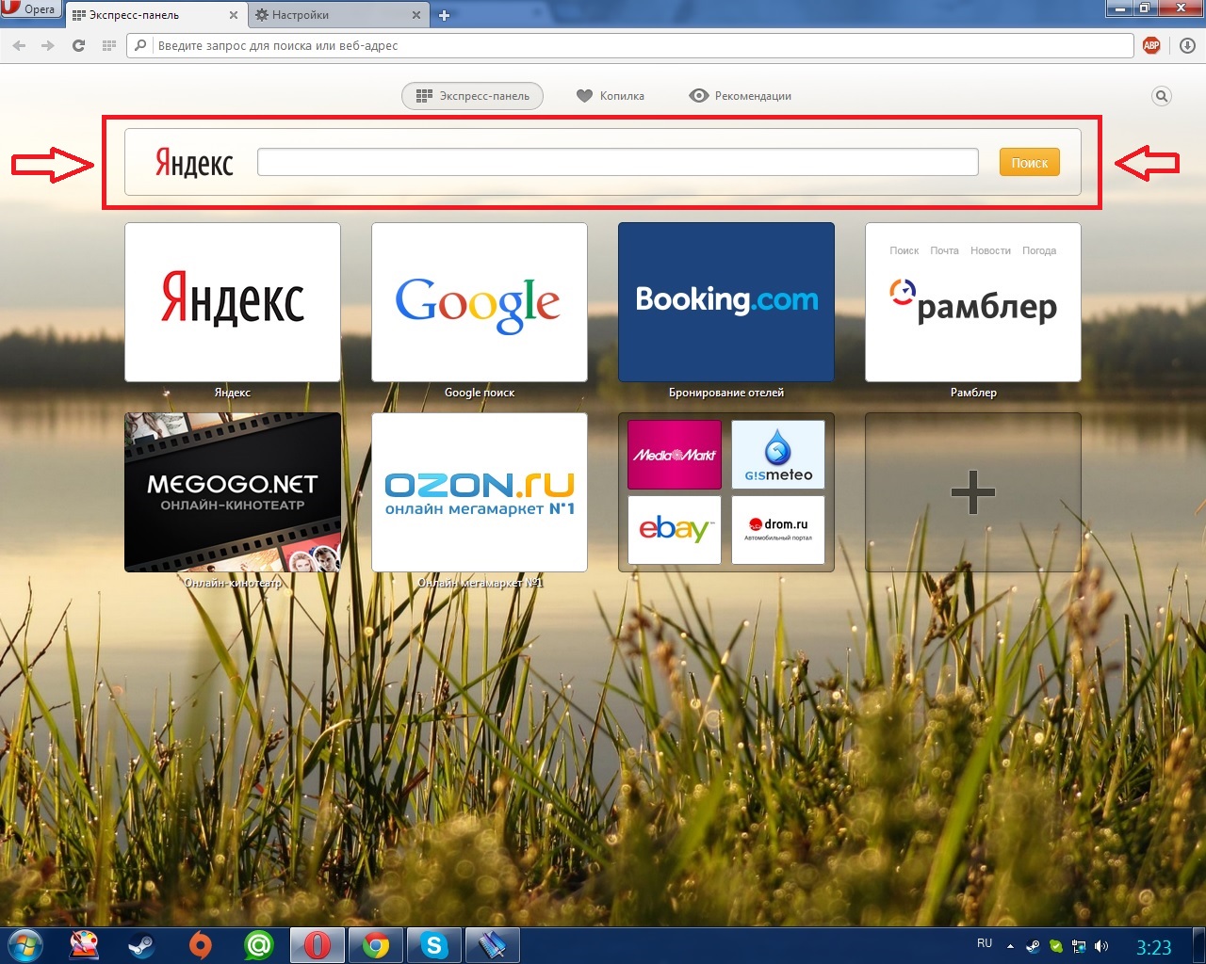Focus the address bar search field
This screenshot has width=1206, height=964.
point(630,45)
